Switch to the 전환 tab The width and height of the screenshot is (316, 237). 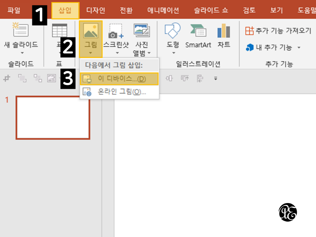126,10
